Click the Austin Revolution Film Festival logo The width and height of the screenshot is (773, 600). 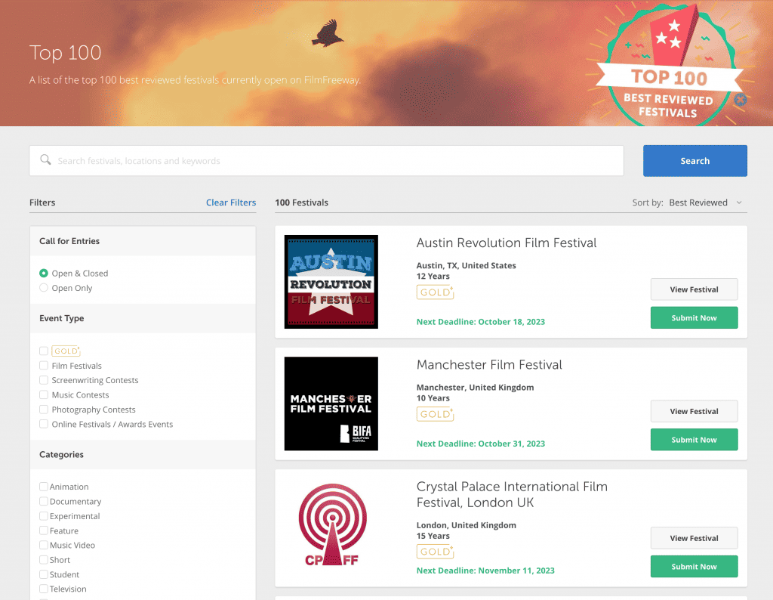331,282
